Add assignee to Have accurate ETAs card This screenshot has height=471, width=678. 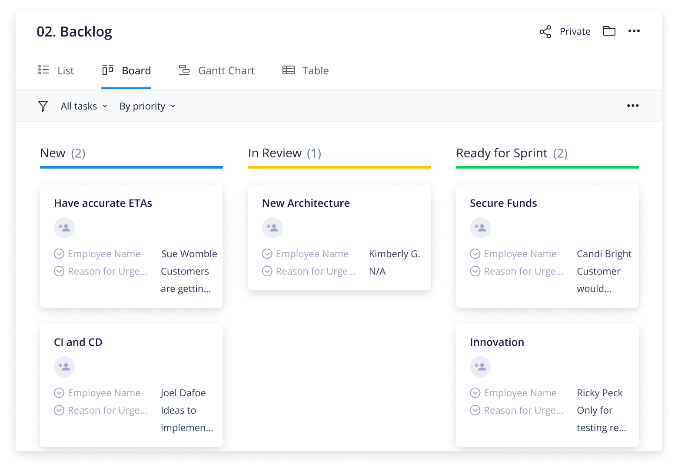(64, 228)
